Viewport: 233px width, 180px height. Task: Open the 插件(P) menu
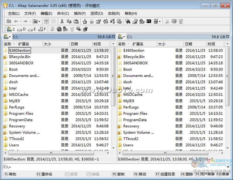coord(80,14)
